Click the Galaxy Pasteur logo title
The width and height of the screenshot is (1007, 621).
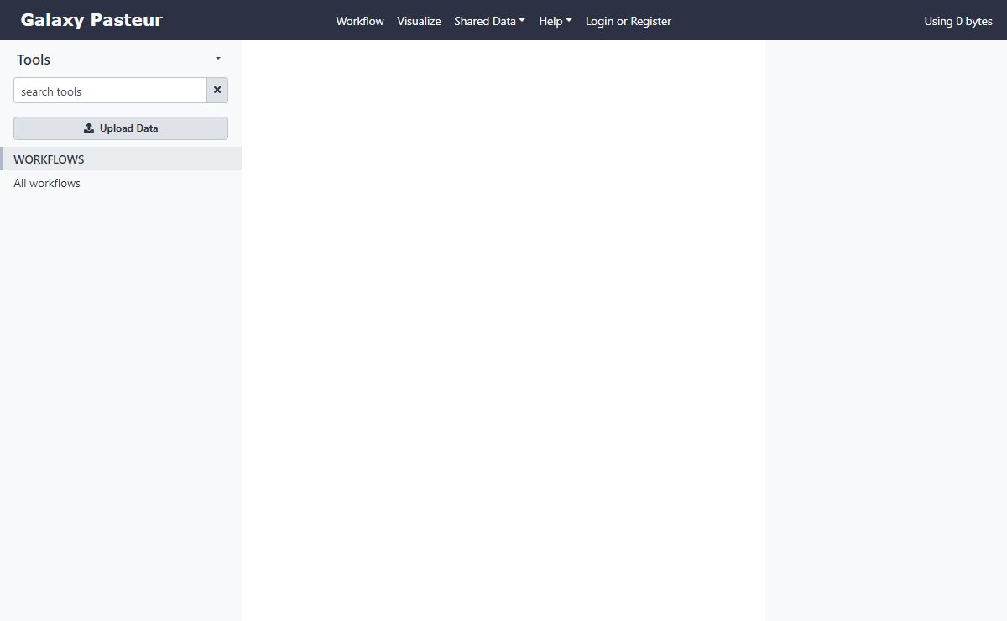[x=91, y=20]
